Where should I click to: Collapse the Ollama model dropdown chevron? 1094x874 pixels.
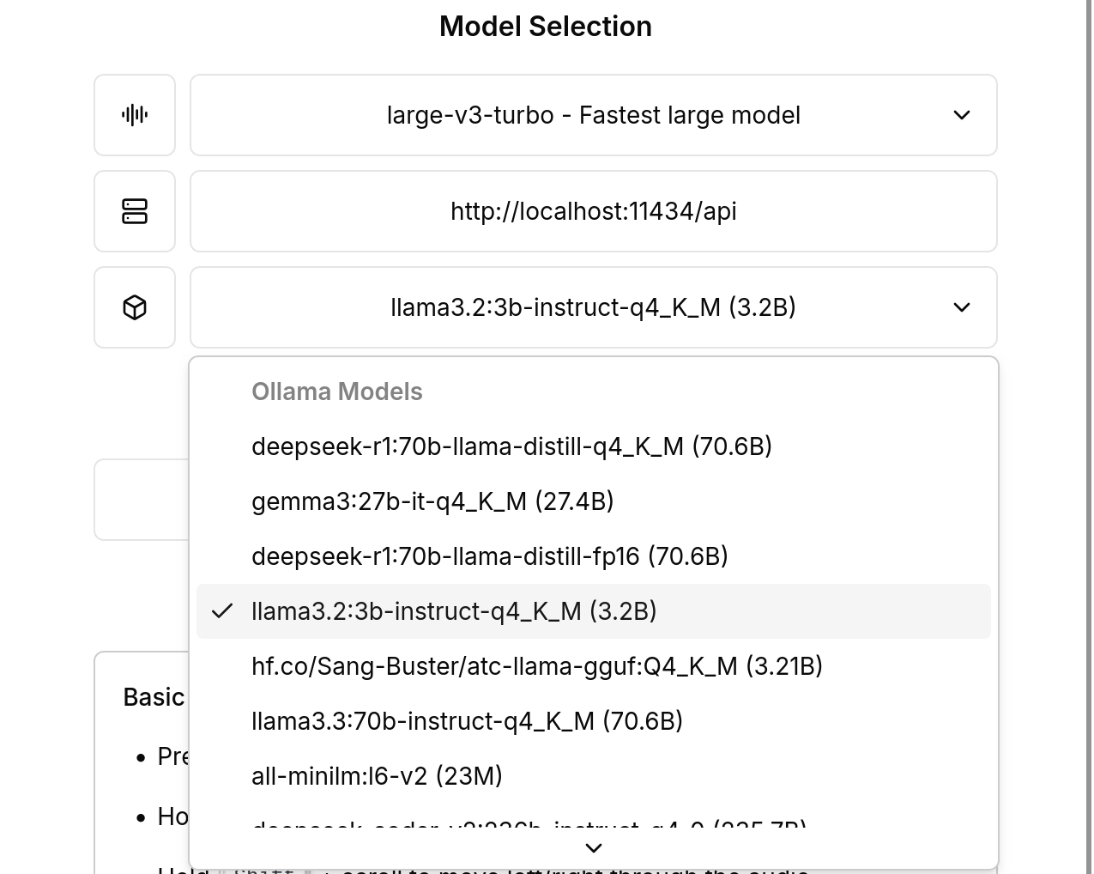pyautogui.click(x=962, y=307)
